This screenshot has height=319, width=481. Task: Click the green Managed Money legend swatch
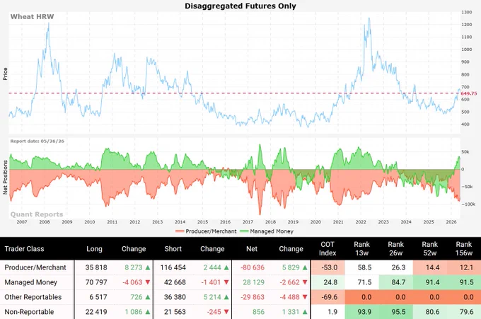tap(244, 231)
